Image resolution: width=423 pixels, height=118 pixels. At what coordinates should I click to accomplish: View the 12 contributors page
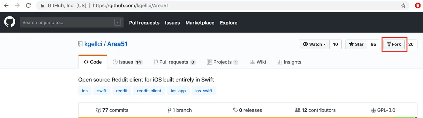[315, 110]
